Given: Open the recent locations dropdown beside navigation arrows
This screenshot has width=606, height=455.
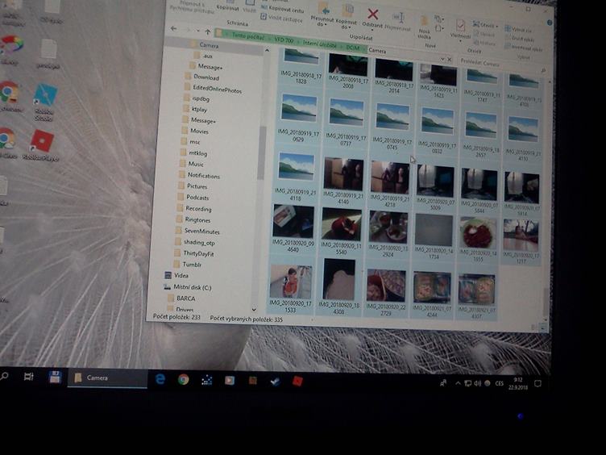Looking at the screenshot, I should point(198,31).
